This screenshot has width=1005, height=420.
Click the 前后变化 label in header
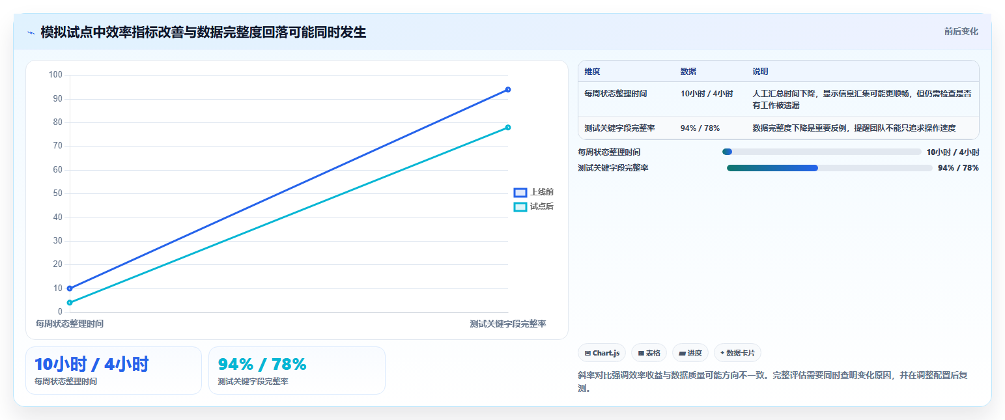[x=961, y=31]
